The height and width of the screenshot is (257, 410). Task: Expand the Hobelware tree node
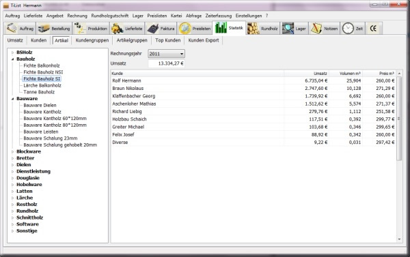click(12, 185)
